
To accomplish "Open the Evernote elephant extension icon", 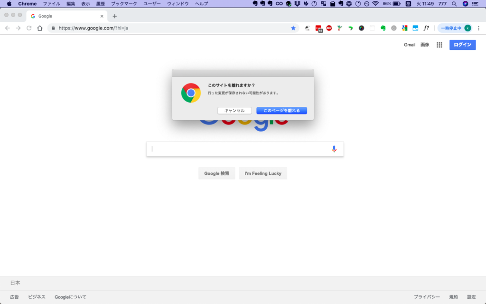I will tap(383, 28).
